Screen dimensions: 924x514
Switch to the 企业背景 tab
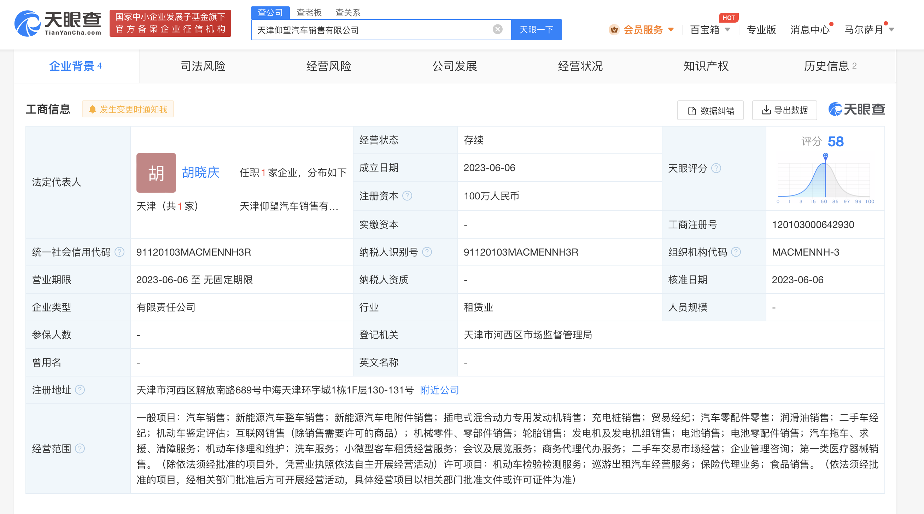coord(76,66)
